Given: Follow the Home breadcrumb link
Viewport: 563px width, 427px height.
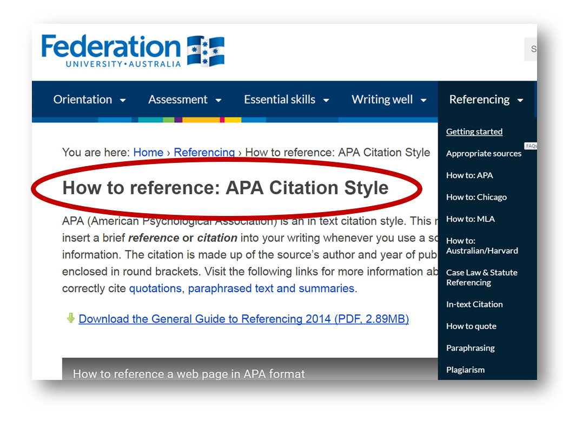Looking at the screenshot, I should [148, 153].
